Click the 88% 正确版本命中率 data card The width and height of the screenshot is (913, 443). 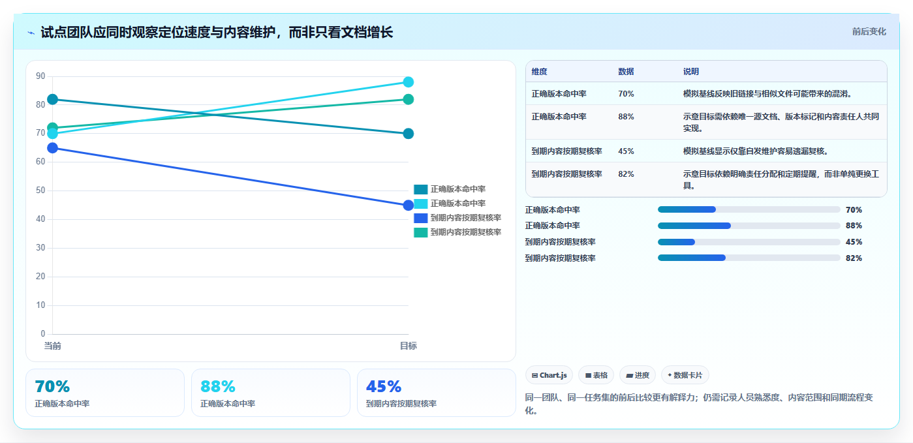coord(271,393)
